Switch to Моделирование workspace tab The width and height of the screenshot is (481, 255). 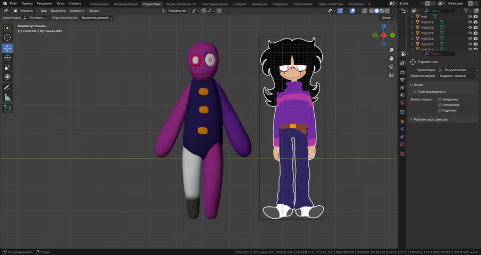pyautogui.click(x=126, y=4)
